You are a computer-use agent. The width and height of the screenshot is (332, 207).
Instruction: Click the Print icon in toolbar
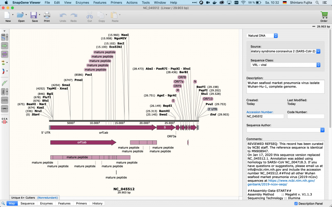pos(47,15)
